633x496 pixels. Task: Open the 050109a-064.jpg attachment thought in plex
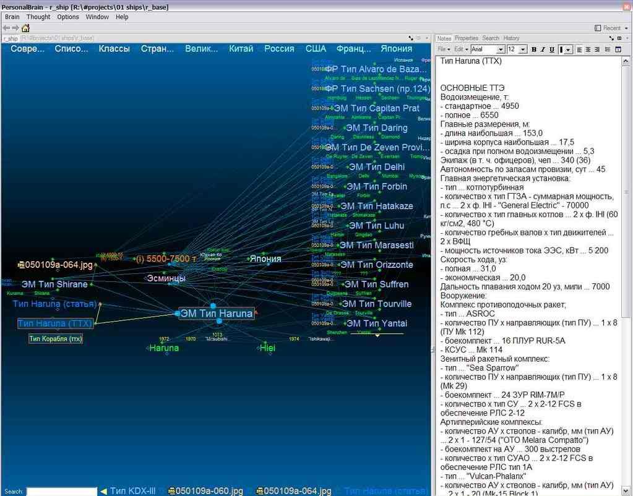click(55, 265)
